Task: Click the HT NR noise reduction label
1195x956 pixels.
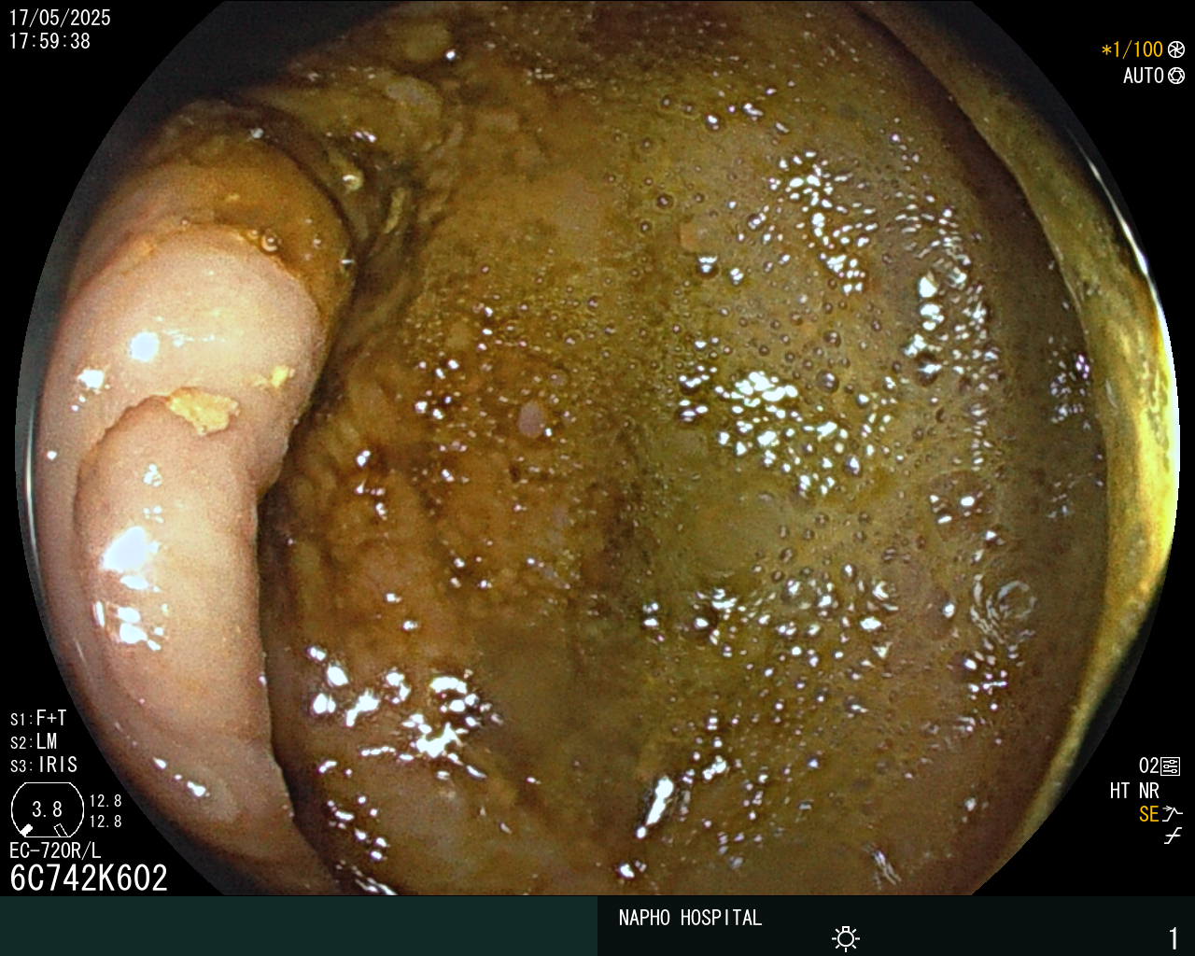Action: (1134, 791)
